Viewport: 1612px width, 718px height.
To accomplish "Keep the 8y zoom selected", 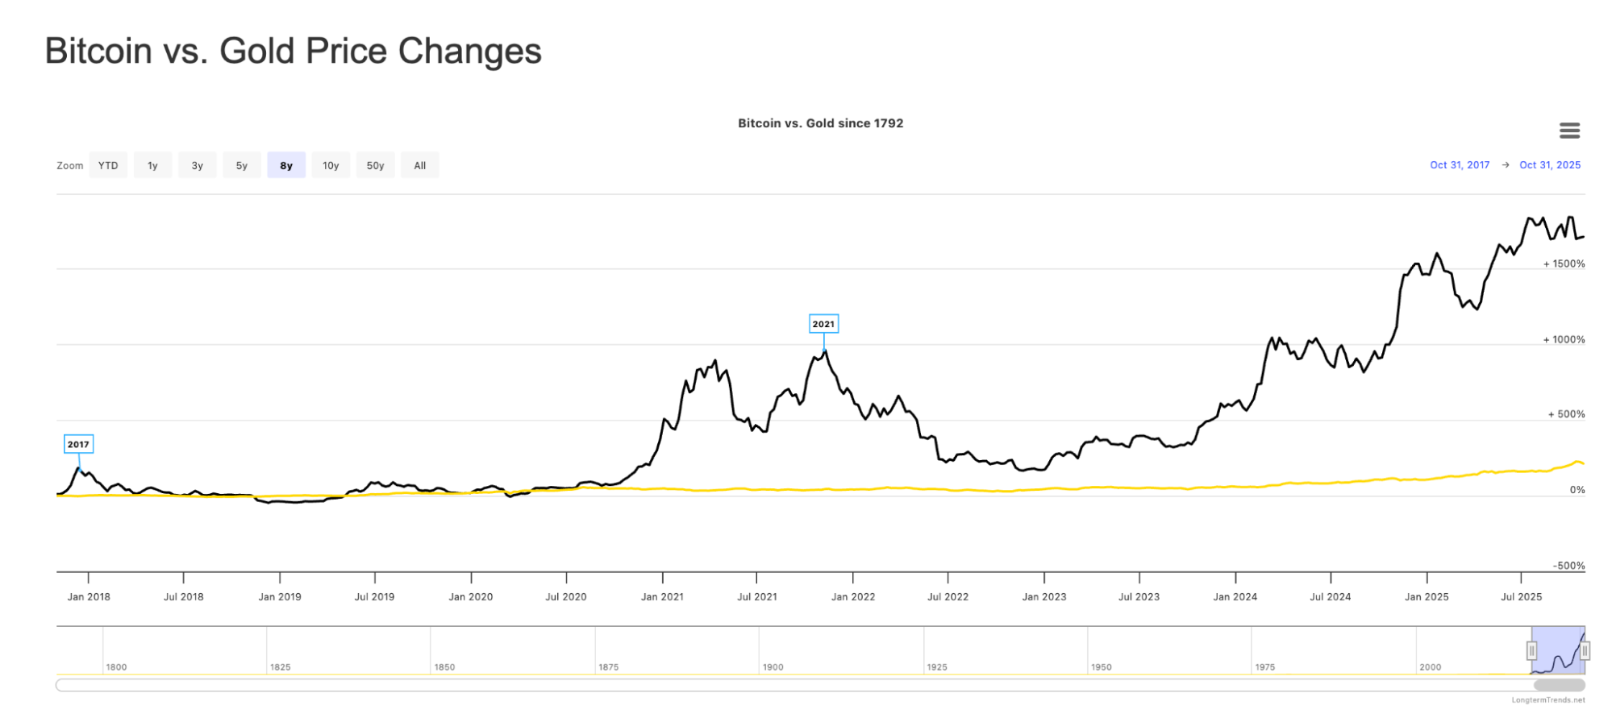I will point(285,164).
